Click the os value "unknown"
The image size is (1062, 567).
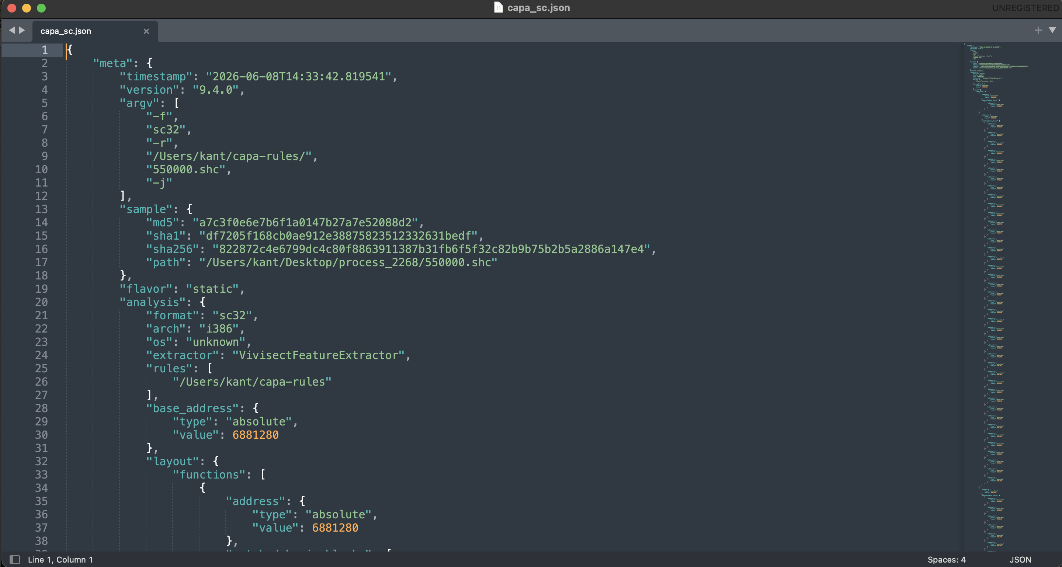216,342
